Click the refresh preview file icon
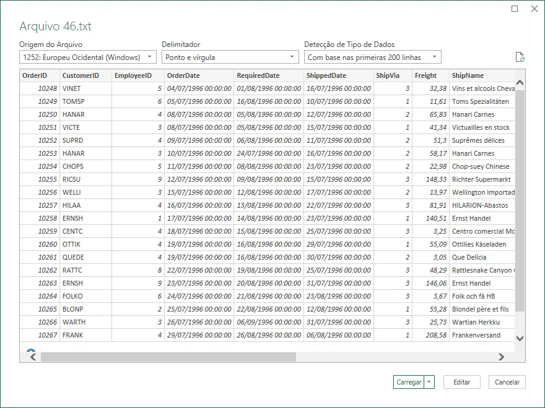Screen dimensions: 545x408 pos(520,57)
